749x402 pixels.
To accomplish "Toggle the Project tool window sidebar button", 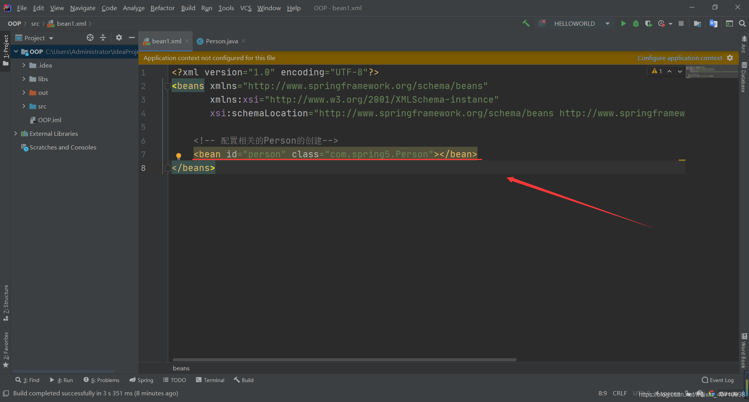I will coord(5,50).
